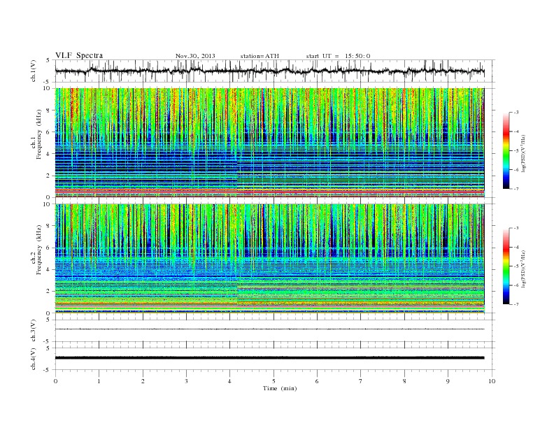The width and height of the screenshot is (554, 428).
Task: Click the "ch.1(V)" axis label
Action: pos(34,71)
